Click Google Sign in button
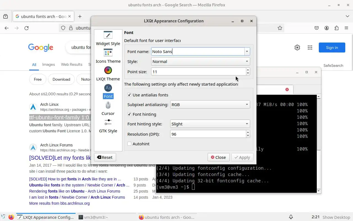The height and width of the screenshot is (221, 353). pyautogui.click(x=332, y=48)
